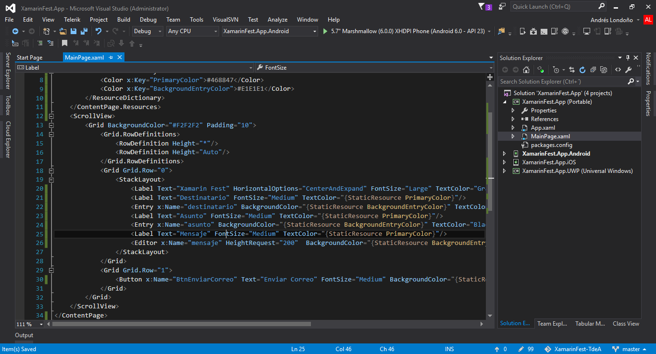Open the VisualSVN menu
Screen dimensions: 656x354
(226, 20)
